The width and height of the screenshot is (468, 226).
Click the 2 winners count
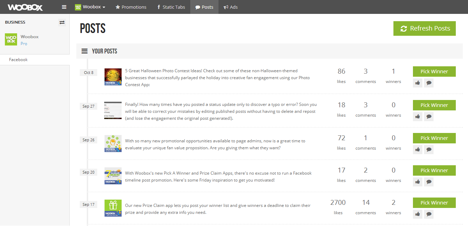pos(393,203)
